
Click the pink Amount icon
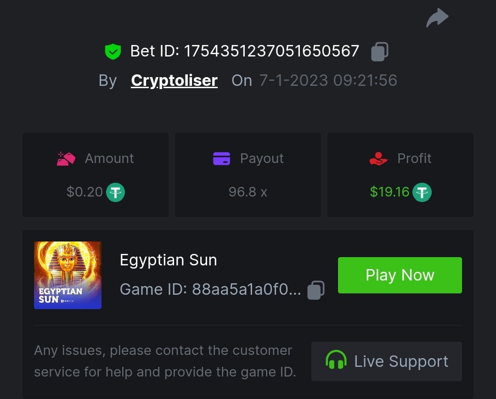pyautogui.click(x=66, y=159)
